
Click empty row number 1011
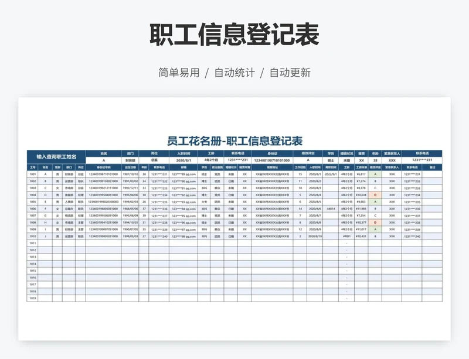coord(33,243)
